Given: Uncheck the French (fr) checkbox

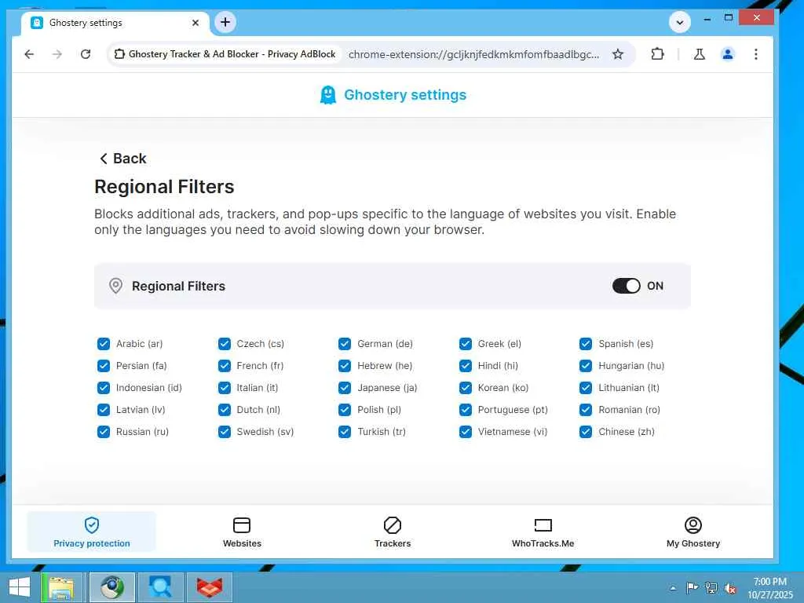Looking at the screenshot, I should pos(224,366).
